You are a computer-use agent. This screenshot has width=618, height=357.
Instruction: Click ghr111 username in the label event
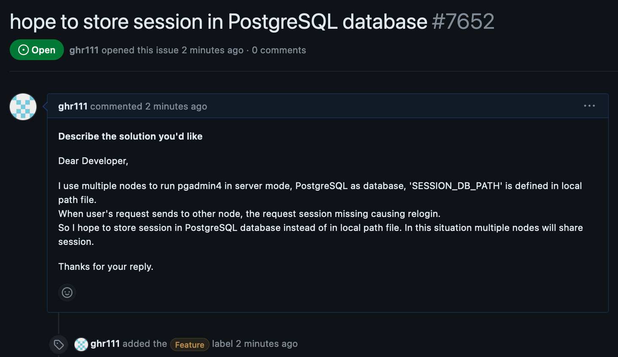click(105, 343)
